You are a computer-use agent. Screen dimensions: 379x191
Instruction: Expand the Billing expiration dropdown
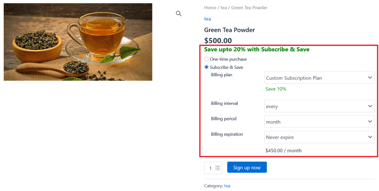[x=319, y=137]
